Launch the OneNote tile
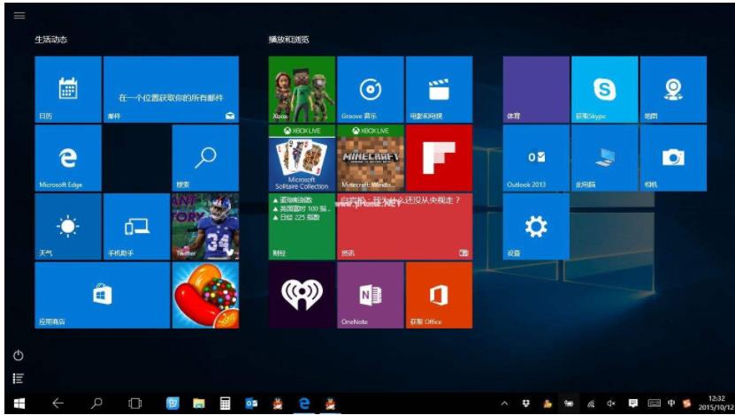 [371, 295]
